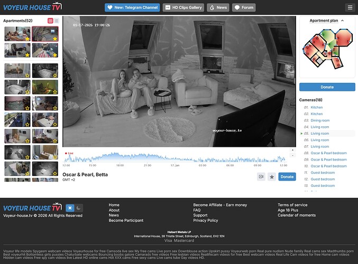Image resolution: width=358 pixels, height=264 pixels.
Task: Open the Forum from the header
Action: [244, 7]
